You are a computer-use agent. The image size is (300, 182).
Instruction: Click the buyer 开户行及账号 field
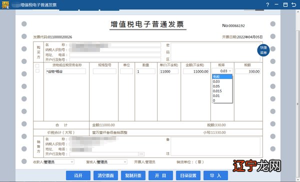click(115, 59)
